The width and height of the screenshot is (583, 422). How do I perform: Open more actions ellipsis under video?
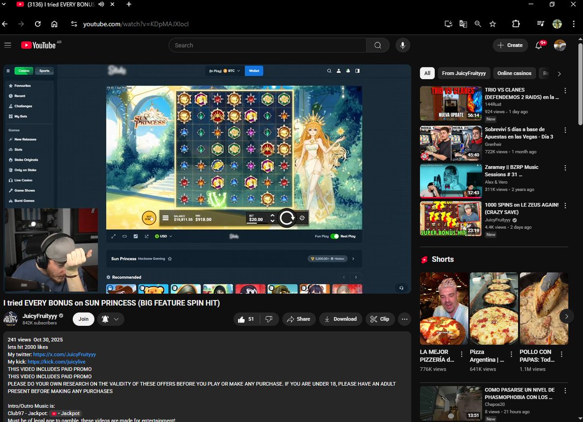[405, 319]
